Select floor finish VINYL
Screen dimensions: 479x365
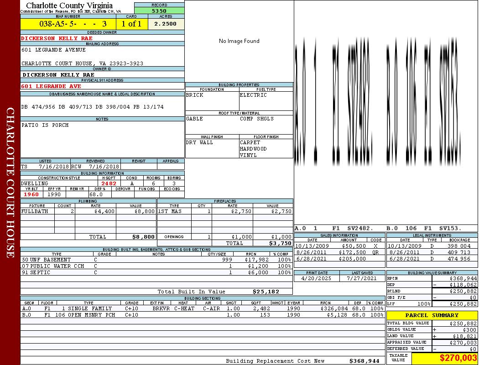[248, 155]
